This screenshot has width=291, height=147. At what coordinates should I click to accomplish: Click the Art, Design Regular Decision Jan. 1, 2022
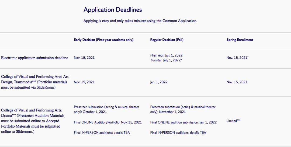pyautogui.click(x=159, y=82)
